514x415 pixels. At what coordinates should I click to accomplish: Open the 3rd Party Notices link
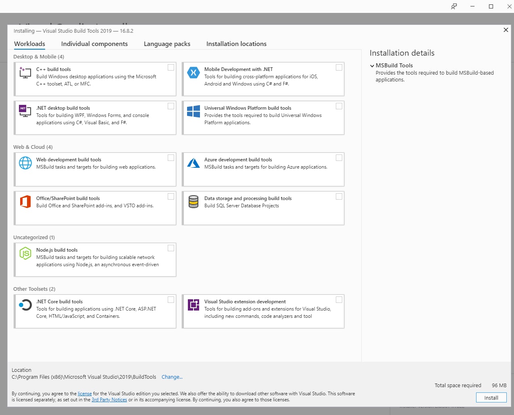109,400
